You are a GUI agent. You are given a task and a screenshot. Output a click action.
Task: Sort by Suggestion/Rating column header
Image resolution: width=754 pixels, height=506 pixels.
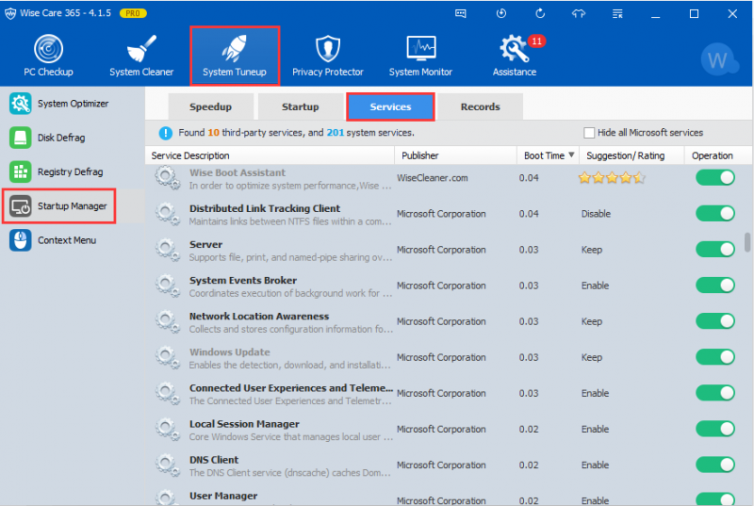[x=631, y=155]
